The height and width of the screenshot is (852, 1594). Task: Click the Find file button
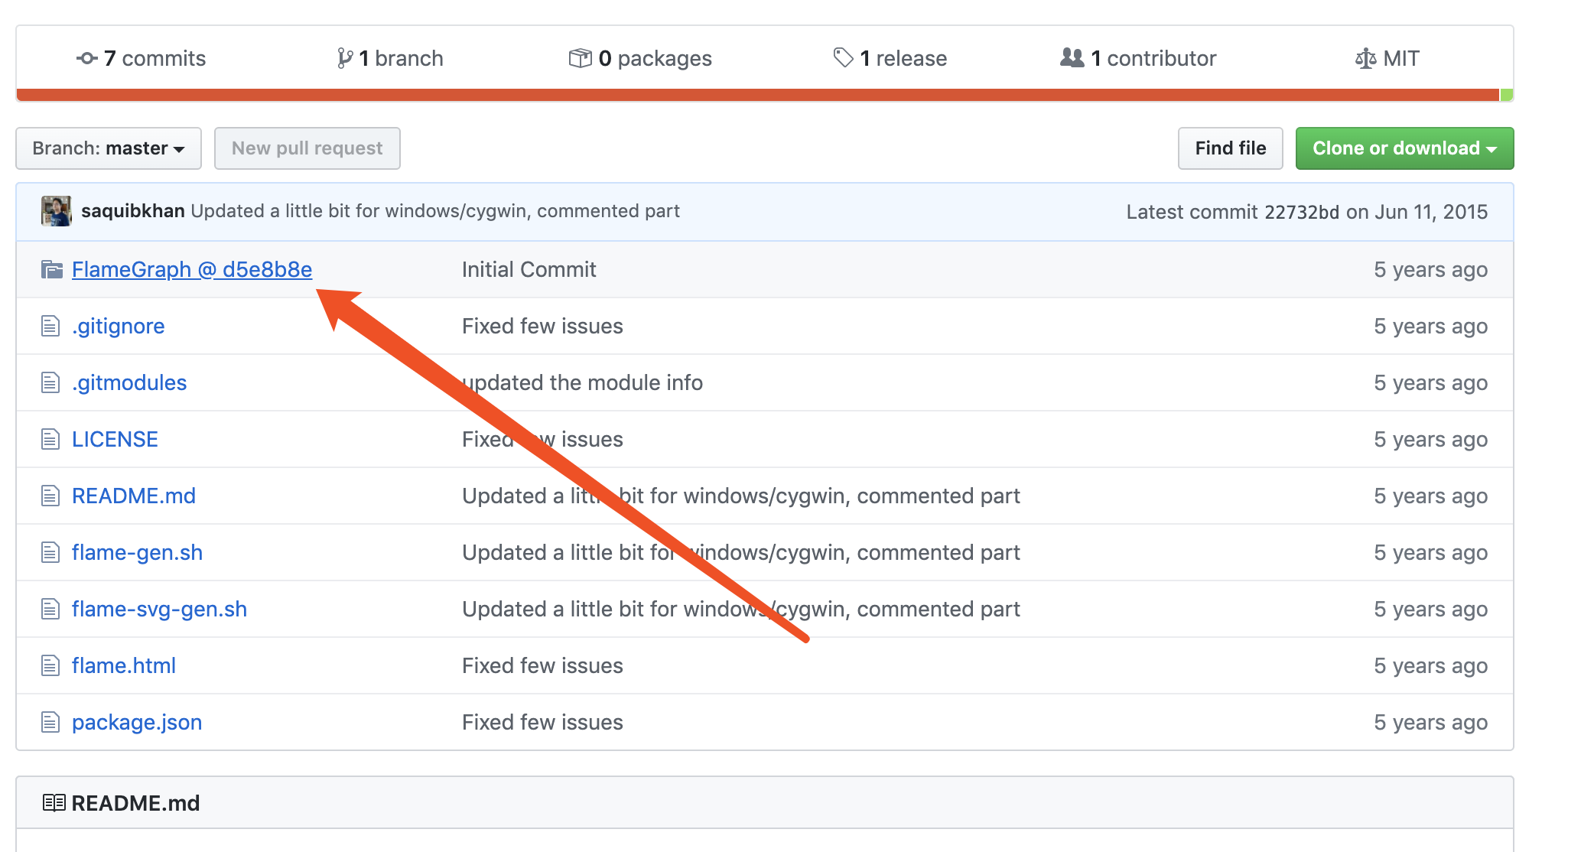tap(1230, 148)
